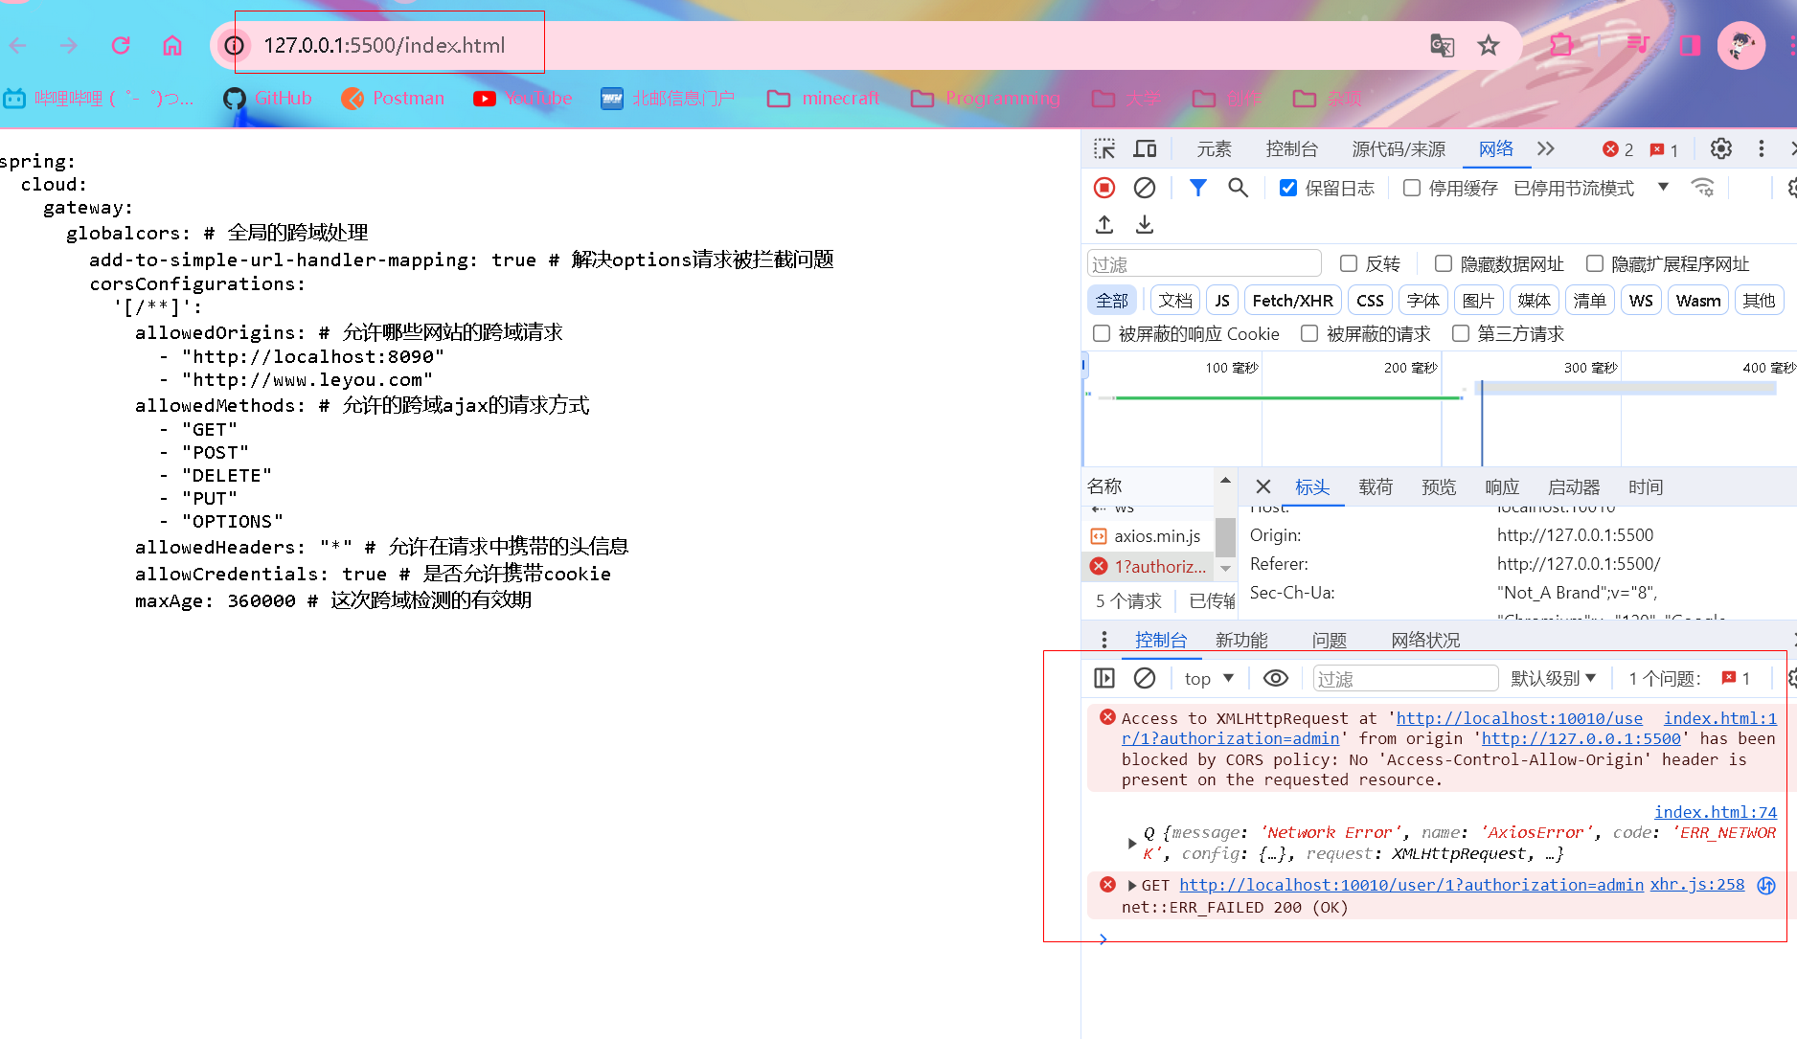Clear the console output
1797x1039 pixels.
1144,678
